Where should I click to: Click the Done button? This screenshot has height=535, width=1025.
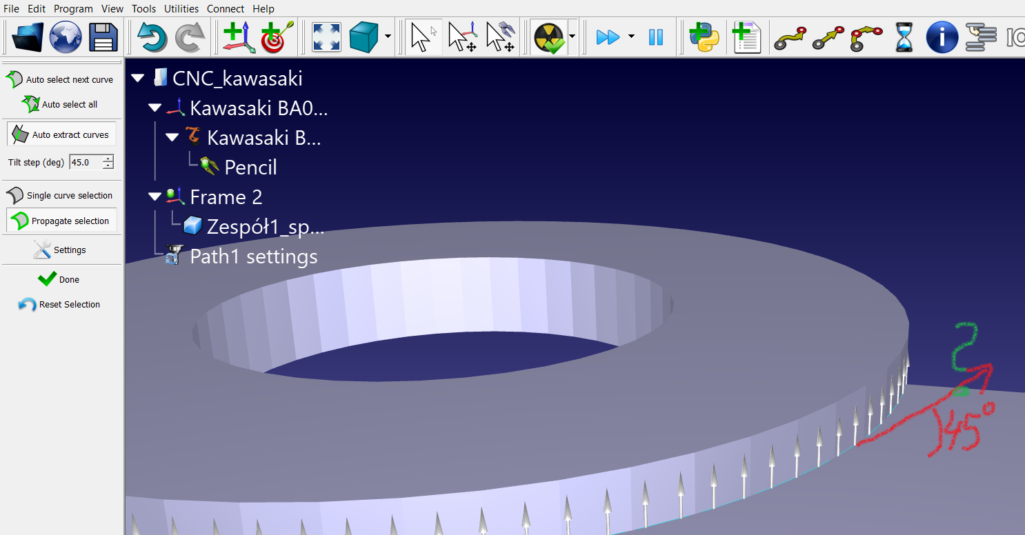point(60,279)
